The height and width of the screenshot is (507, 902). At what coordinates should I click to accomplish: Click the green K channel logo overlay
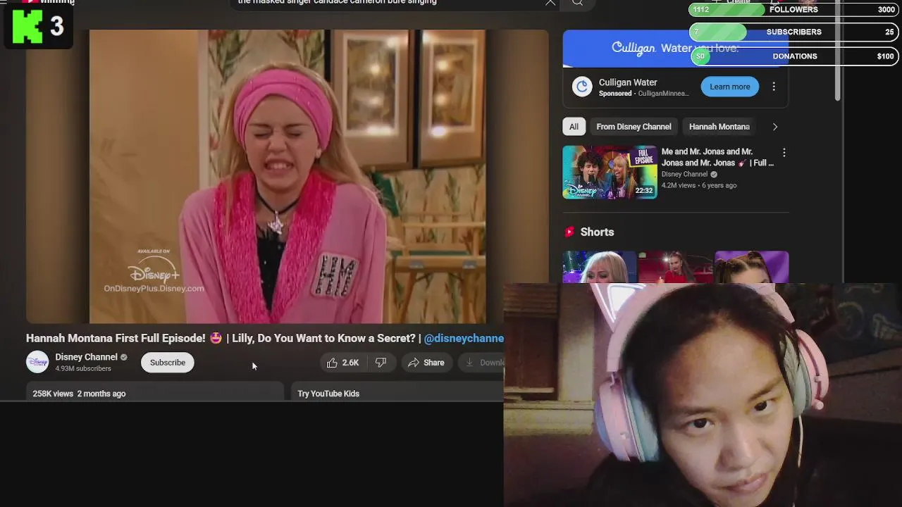tap(27, 25)
